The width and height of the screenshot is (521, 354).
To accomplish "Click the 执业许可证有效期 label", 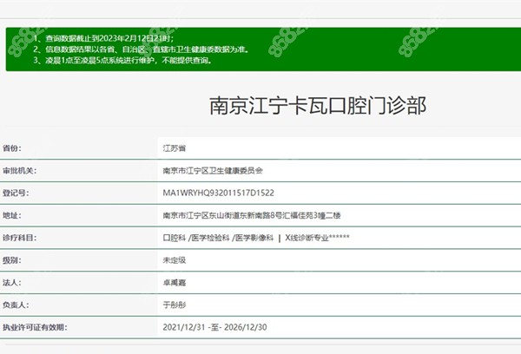I will point(35,327).
